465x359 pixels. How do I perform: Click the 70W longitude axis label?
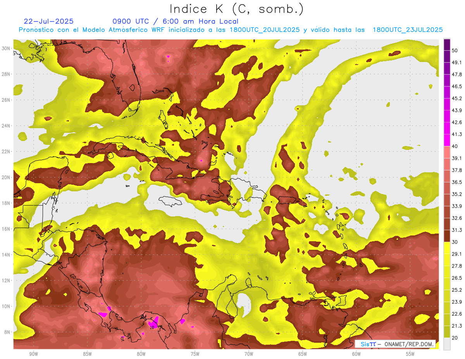(x=249, y=354)
